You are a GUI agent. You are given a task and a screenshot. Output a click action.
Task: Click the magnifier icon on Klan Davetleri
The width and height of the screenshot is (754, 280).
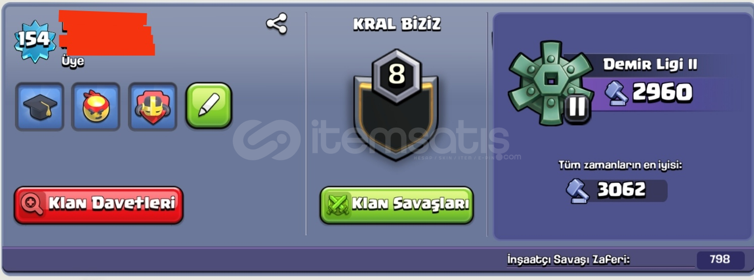[31, 205]
